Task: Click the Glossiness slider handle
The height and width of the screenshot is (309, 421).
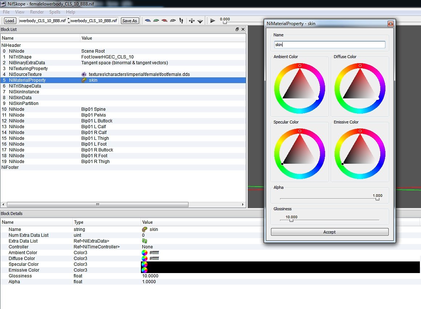Action: pos(291,220)
